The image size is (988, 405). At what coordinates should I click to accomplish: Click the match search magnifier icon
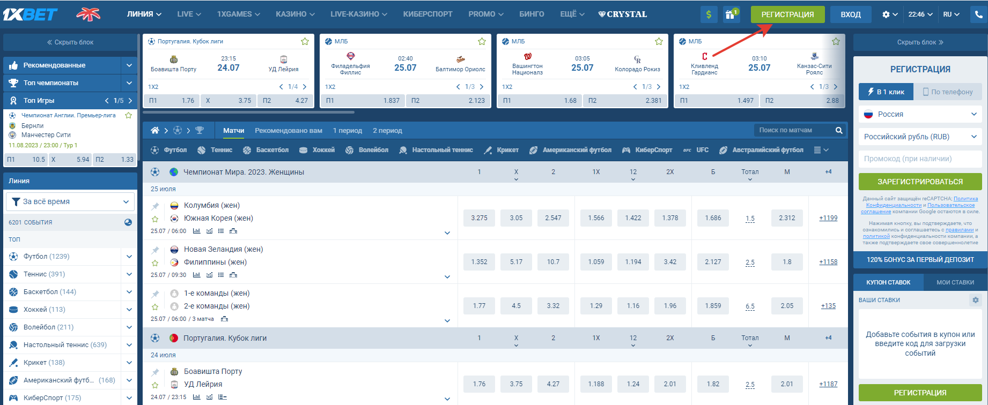[839, 130]
